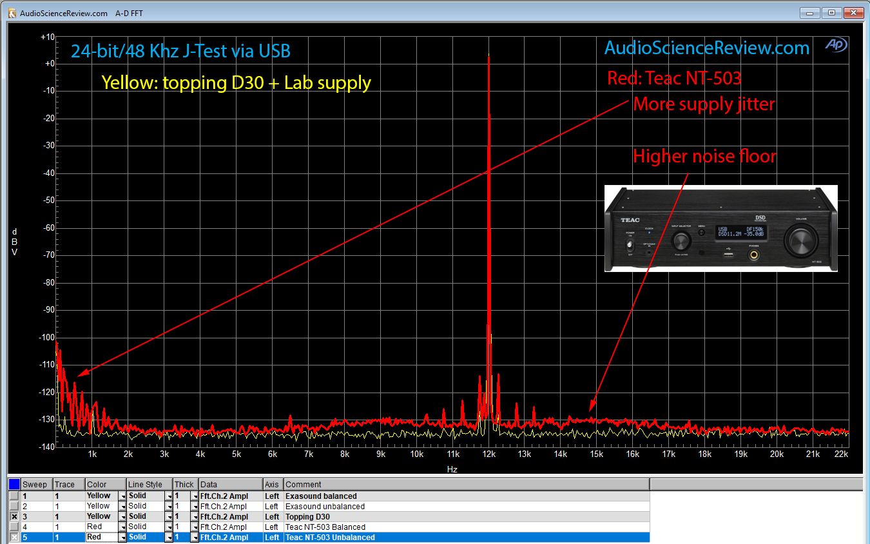
Task: Enable the Teac NT-503 Balanced sweep checkbox
Action: click(x=14, y=527)
